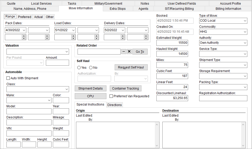Open Shipment Details
This screenshot has width=252, height=149.
(90, 88)
